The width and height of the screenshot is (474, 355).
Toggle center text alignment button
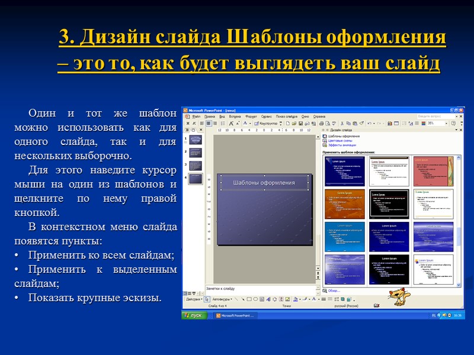click(x=209, y=123)
